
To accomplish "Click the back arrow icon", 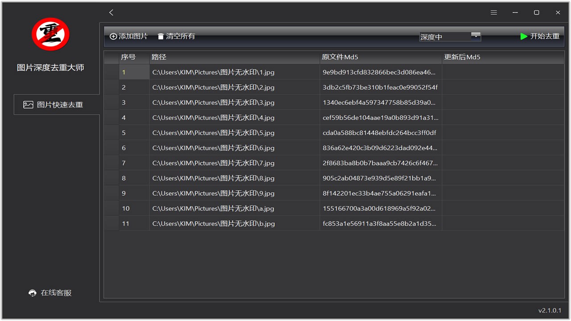I will click(112, 12).
